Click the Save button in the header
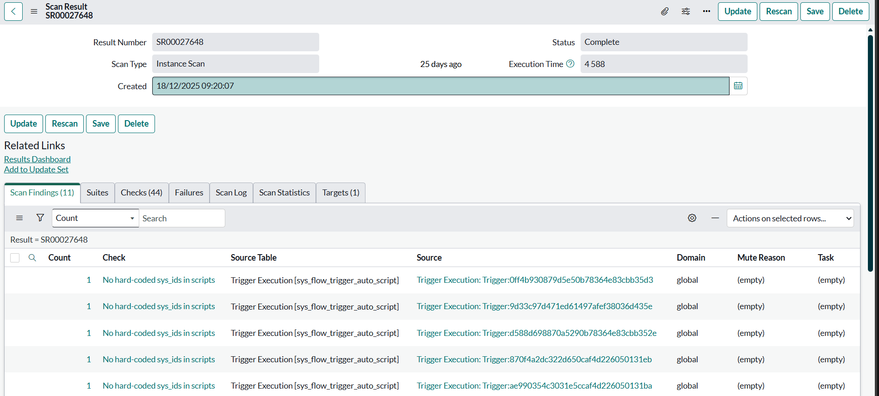The image size is (879, 396). (x=815, y=12)
